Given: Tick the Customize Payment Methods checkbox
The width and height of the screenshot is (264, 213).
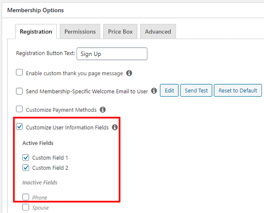Looking at the screenshot, I should tap(19, 109).
